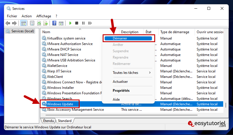
Task: Click gear icon of VMware DHCP Service
Action: [x=44, y=49]
